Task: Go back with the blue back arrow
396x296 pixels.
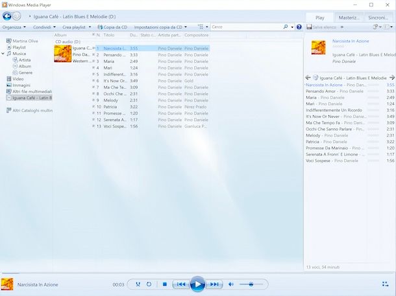Action: 7,16
